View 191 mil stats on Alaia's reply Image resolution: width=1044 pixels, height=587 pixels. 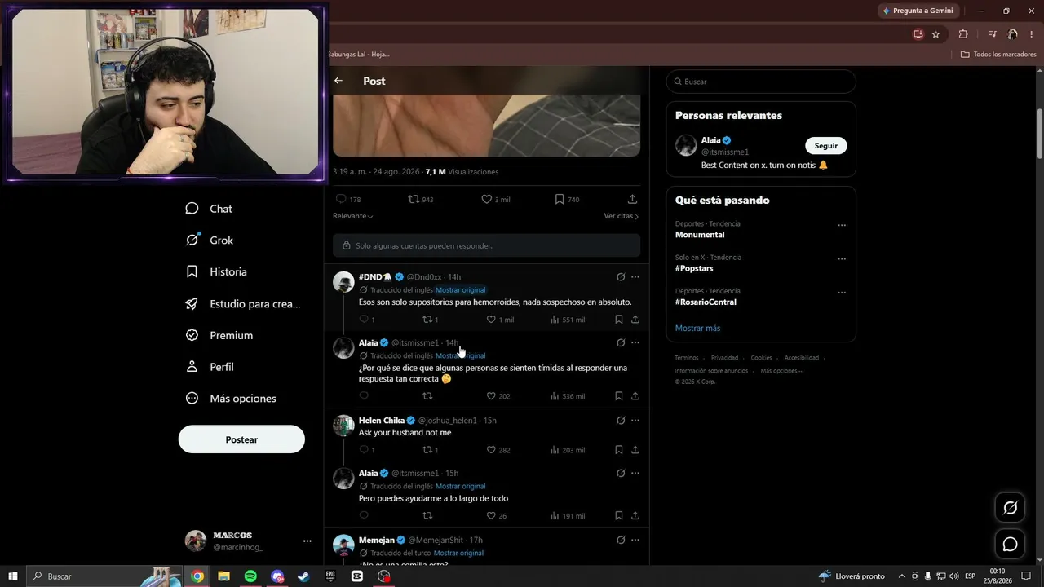(x=568, y=516)
